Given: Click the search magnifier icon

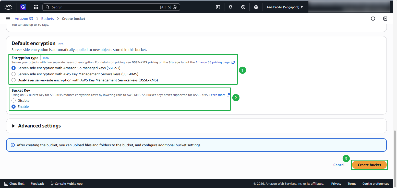Looking at the screenshot, I should [x=47, y=7].
